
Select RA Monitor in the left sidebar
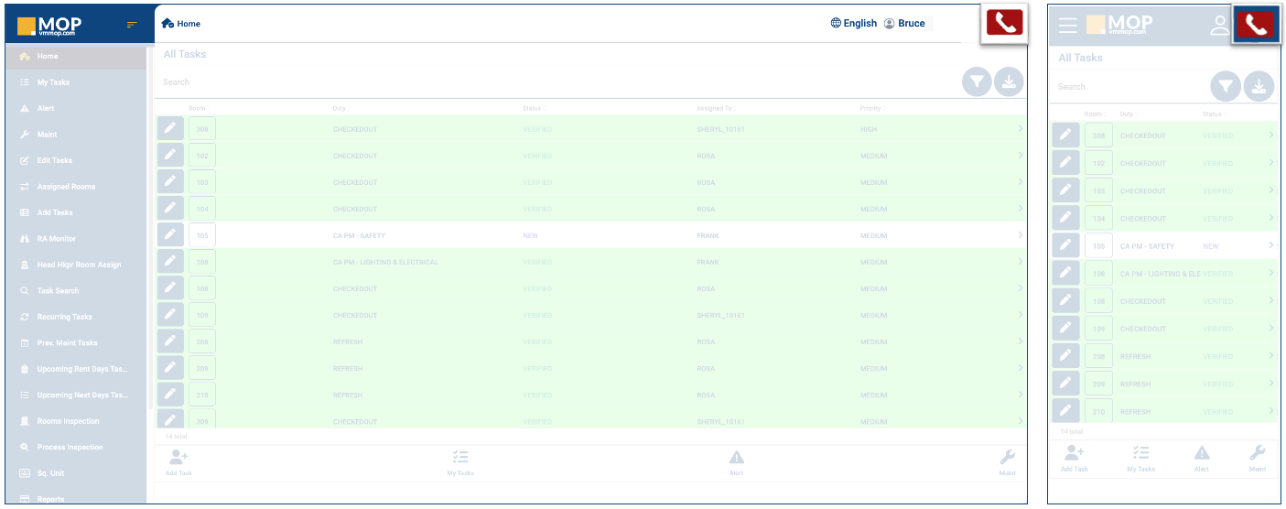[56, 239]
